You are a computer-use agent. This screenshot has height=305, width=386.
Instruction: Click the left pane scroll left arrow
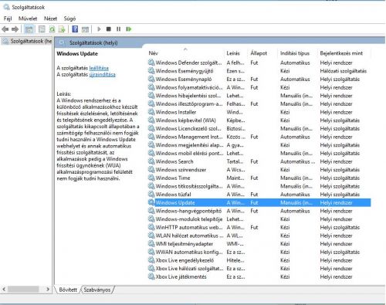(x=4, y=289)
